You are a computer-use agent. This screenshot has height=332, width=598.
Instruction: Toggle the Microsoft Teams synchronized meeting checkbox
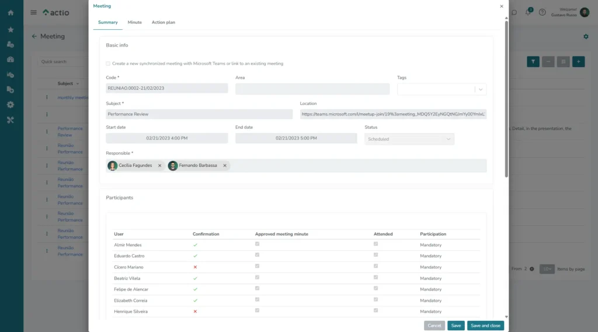[x=108, y=64]
